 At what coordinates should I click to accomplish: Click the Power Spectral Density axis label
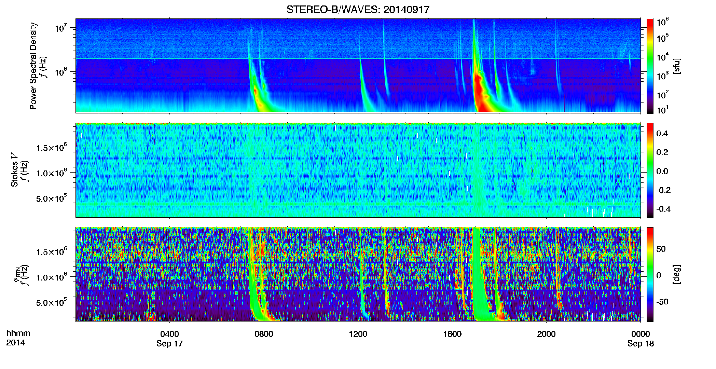(33, 66)
